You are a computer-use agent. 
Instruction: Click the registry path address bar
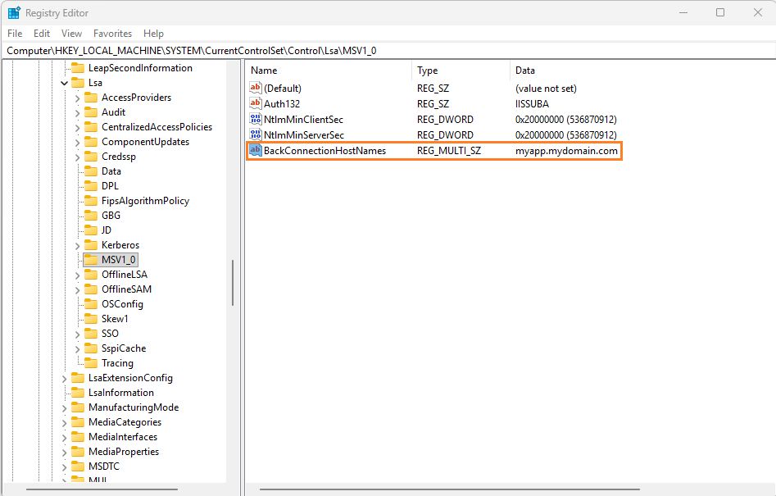(x=388, y=51)
